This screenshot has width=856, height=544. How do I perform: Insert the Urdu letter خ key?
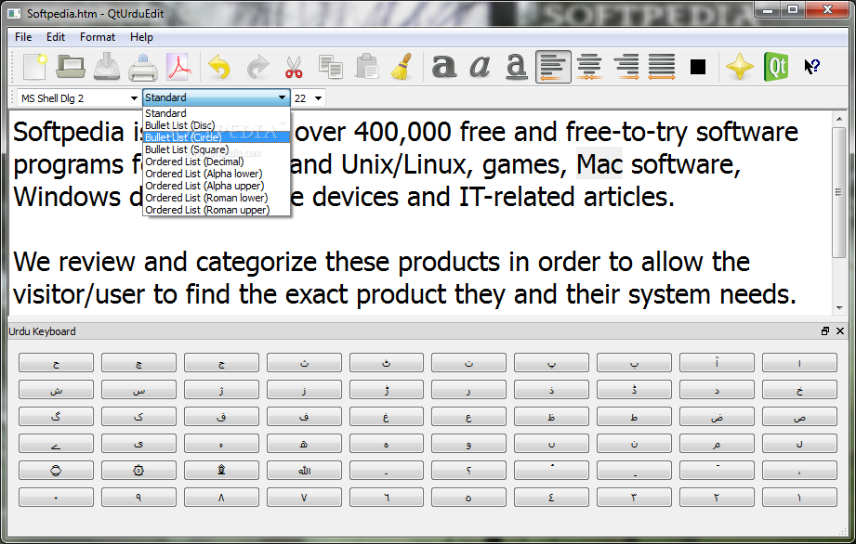(799, 389)
